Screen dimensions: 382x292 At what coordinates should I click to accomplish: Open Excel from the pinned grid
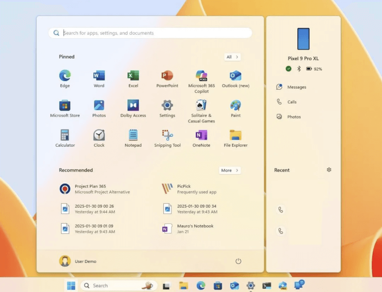[133, 79]
